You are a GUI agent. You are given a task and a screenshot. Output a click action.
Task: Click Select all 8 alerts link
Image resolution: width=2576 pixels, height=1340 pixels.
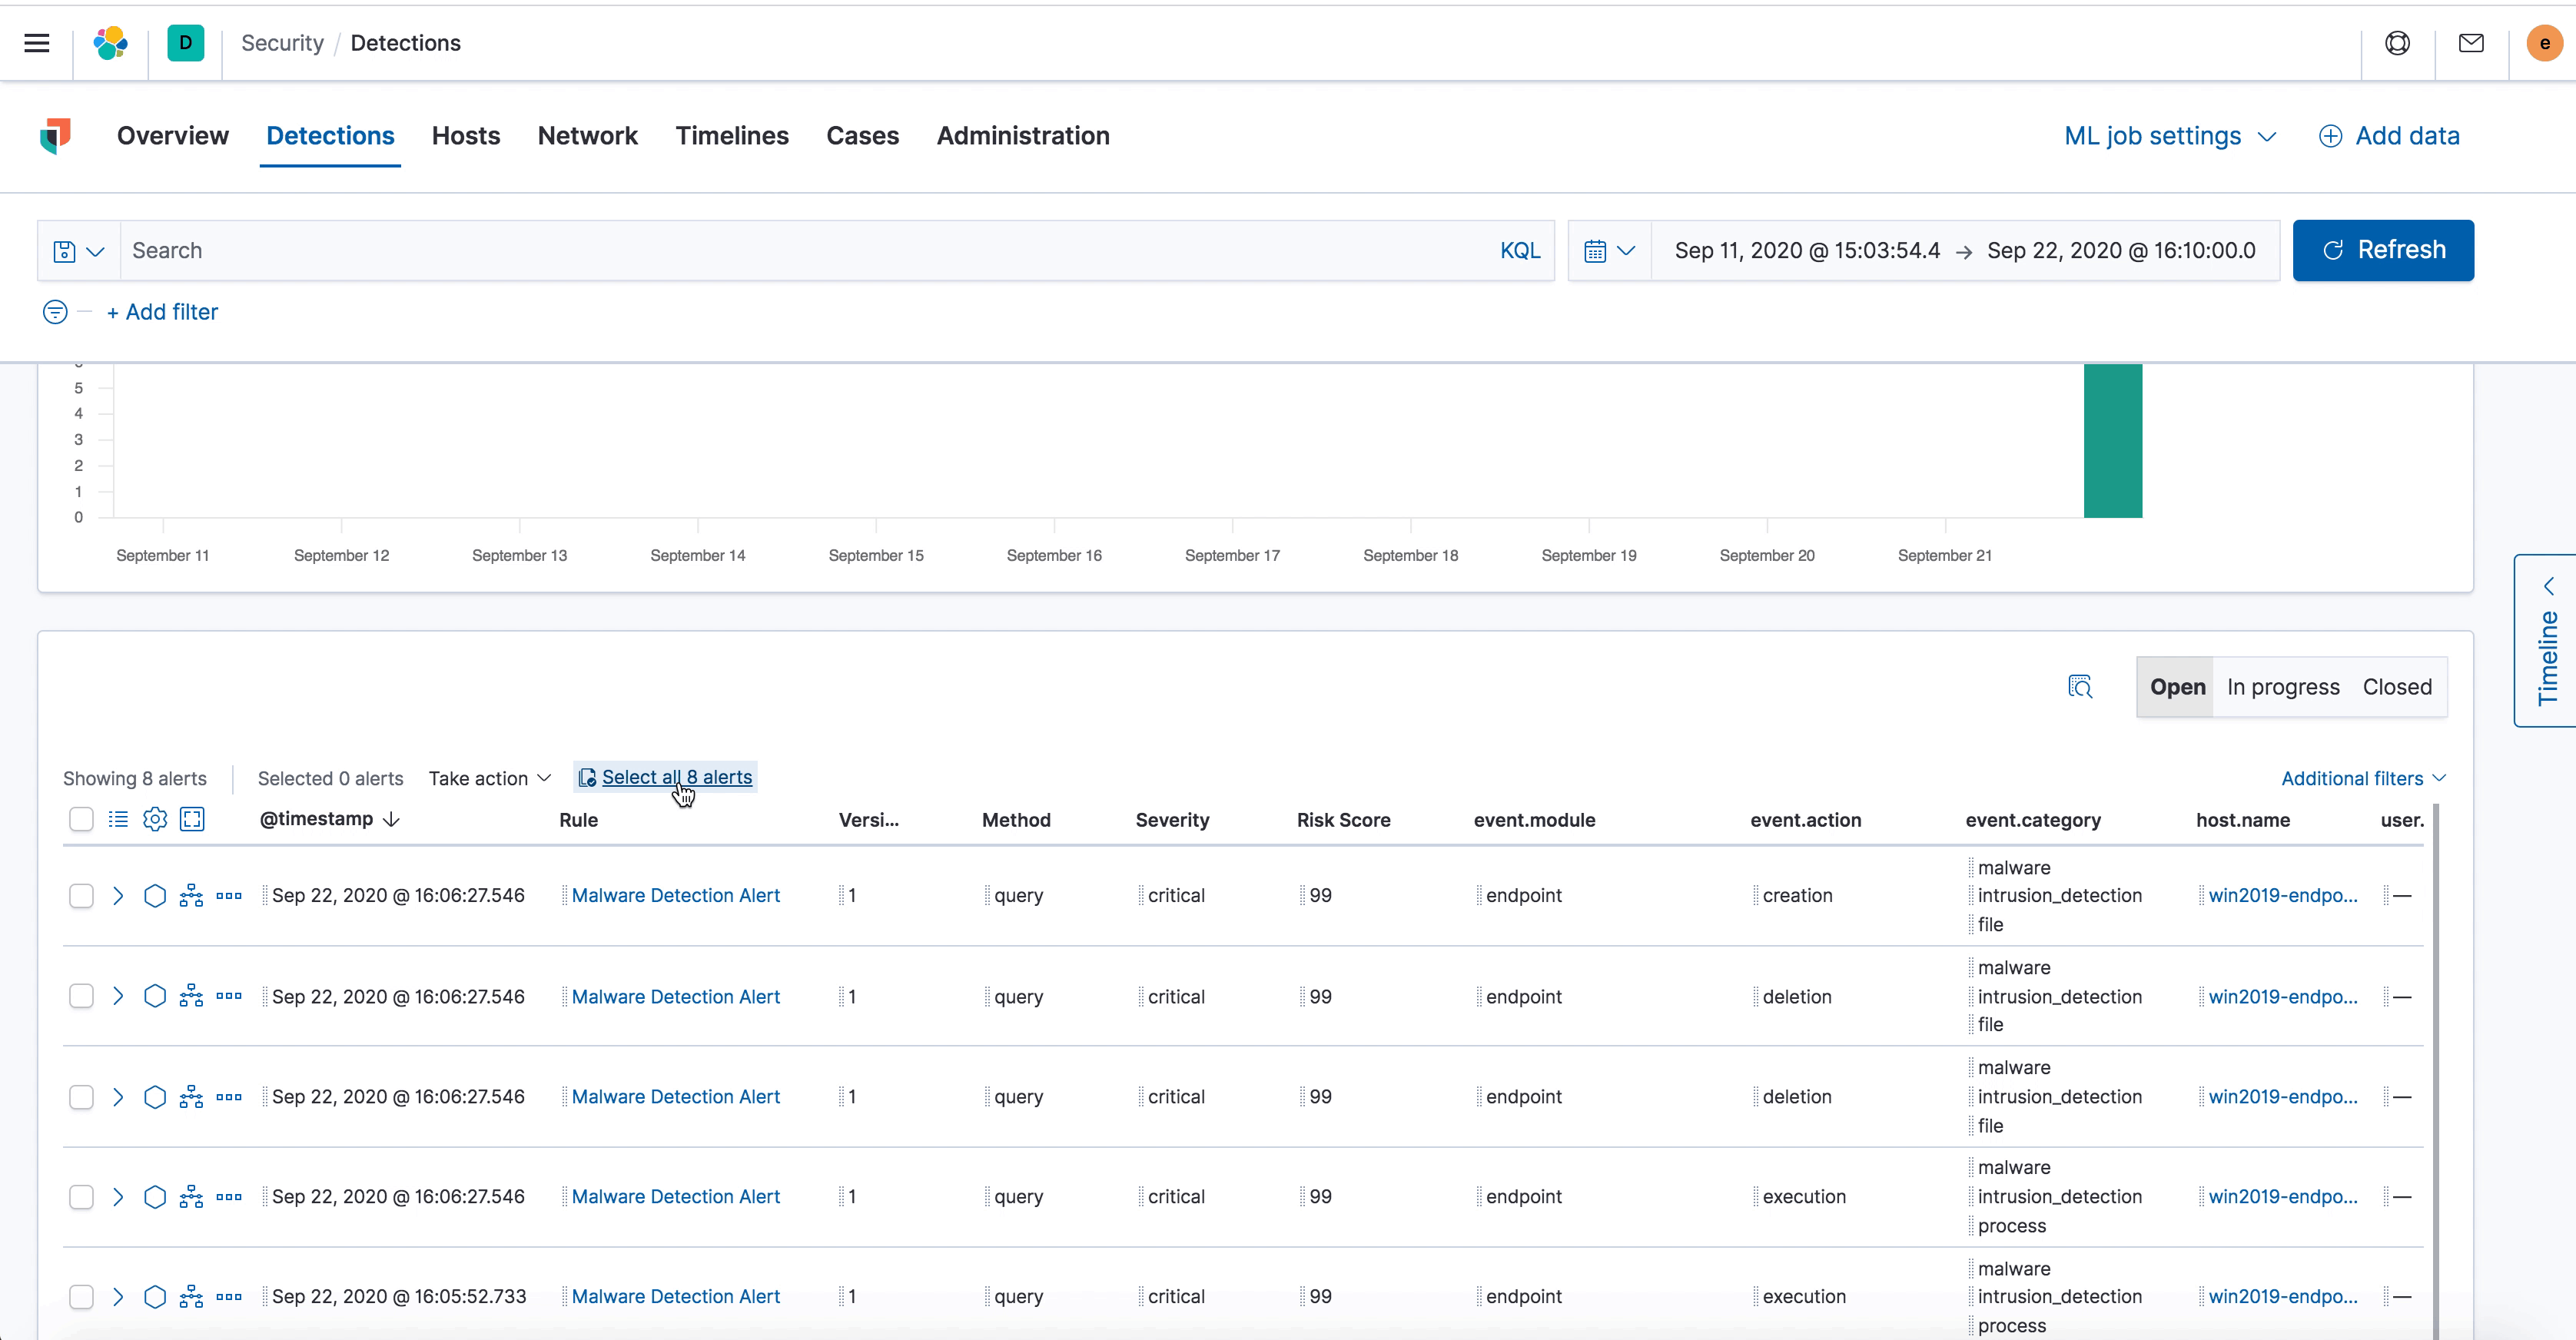click(x=676, y=777)
